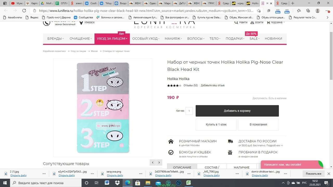Image resolution: width=333 pixels, height=187 pixels.
Task: Switch to the ОПИСАНИЕ tab
Action: click(182, 166)
